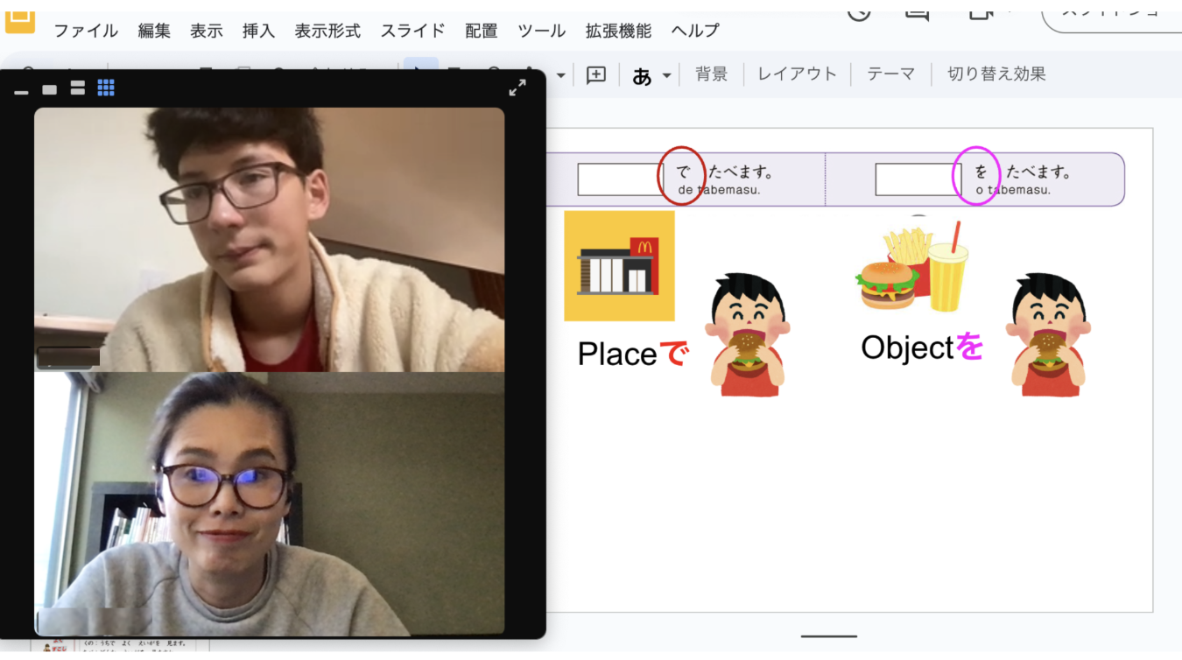Expand the video call window to fullscreen
Viewport: 1182px width, 660px height.
517,88
